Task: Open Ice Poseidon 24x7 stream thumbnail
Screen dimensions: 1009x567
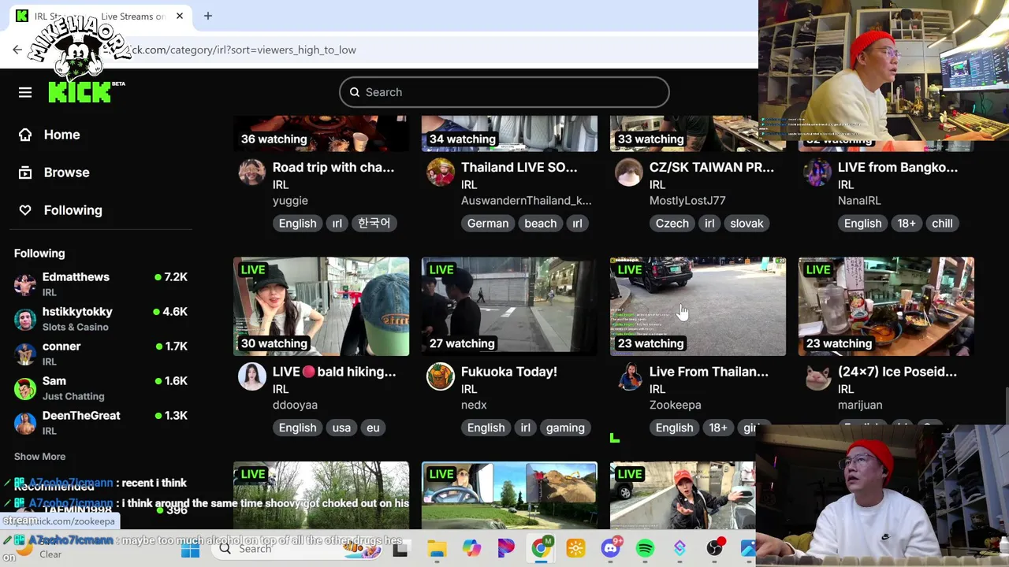Action: coord(886,306)
